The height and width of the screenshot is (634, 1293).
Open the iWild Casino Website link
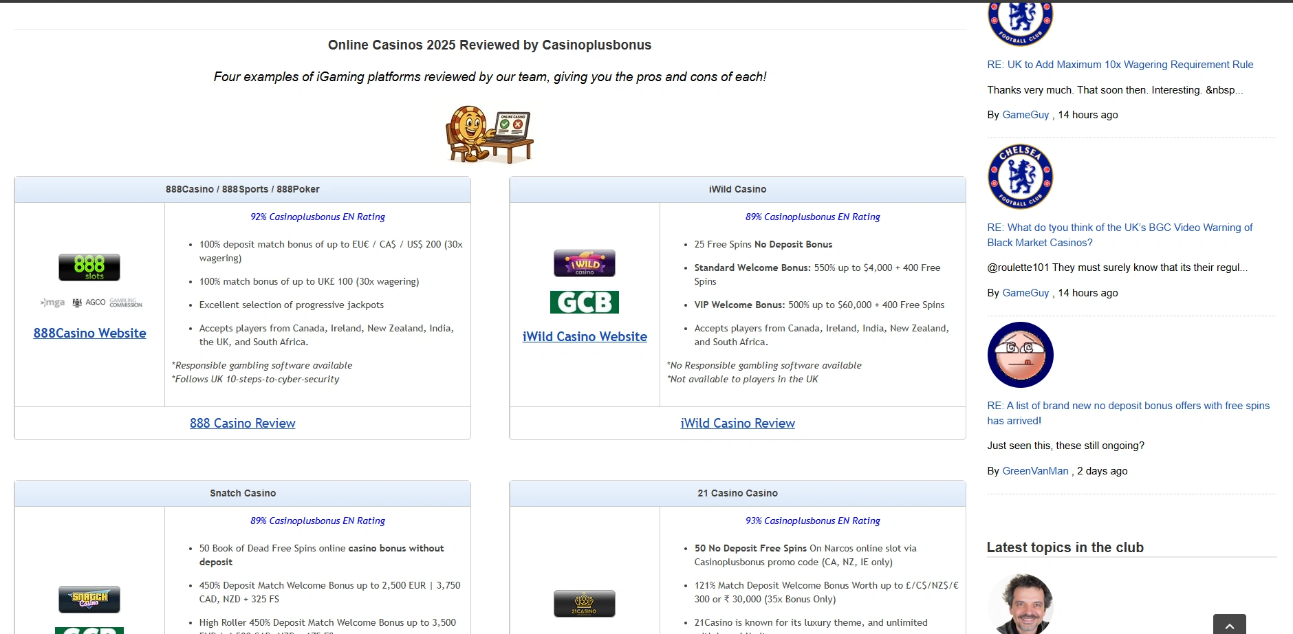click(x=585, y=336)
